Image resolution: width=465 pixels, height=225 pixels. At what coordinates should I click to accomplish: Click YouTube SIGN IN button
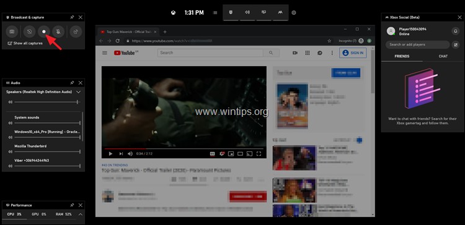click(x=353, y=53)
